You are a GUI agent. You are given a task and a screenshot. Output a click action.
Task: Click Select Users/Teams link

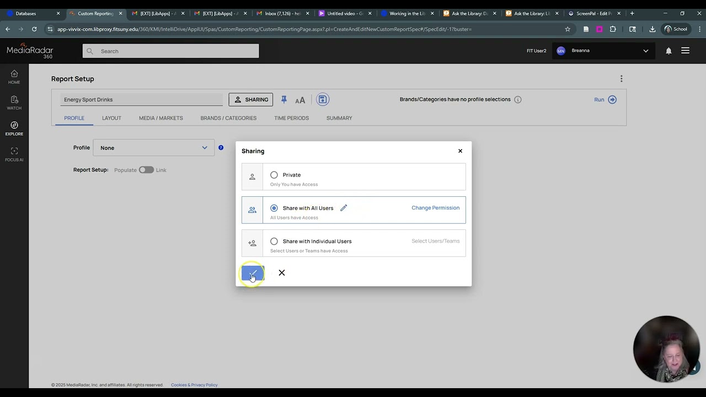click(435, 241)
